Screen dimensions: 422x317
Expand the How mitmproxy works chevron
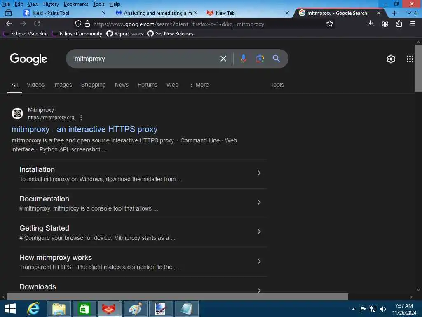(259, 261)
